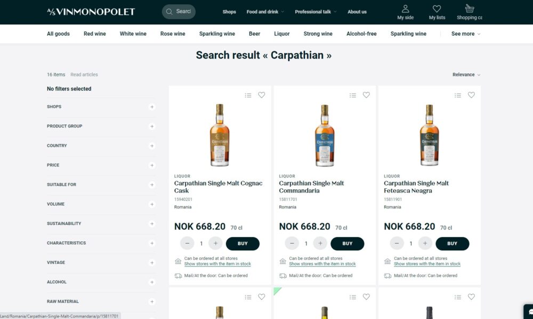The height and width of the screenshot is (319, 533).
Task: Open the My side account icon
Action: pyautogui.click(x=405, y=9)
